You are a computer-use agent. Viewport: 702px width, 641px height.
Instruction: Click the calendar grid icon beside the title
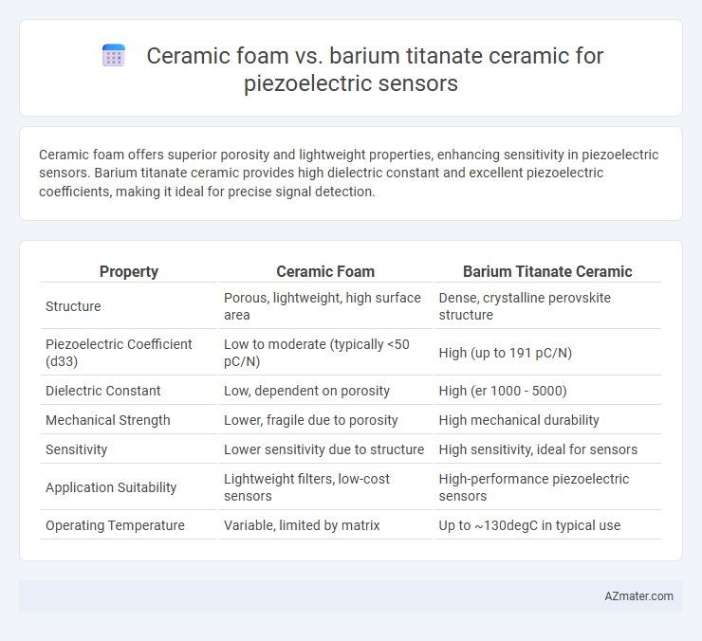point(114,56)
